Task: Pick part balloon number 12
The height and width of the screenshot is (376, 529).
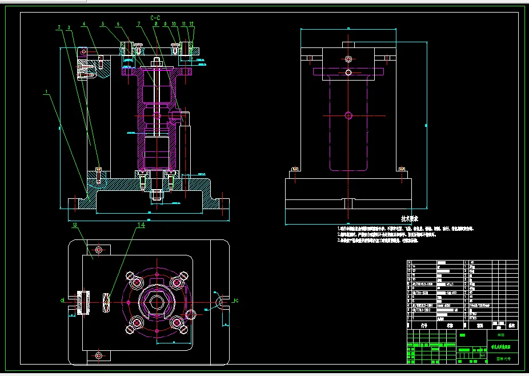Action: (x=191, y=24)
